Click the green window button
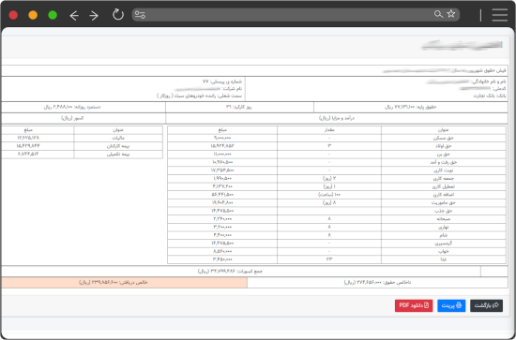The image size is (516, 340). pyautogui.click(x=53, y=15)
